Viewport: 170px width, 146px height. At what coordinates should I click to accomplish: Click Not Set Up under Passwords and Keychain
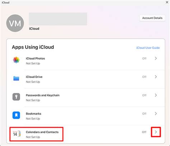pyautogui.click(x=33, y=100)
